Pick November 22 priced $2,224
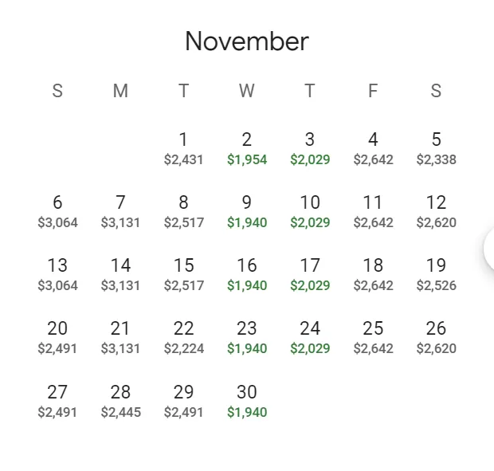This screenshot has width=494, height=471. pos(184,337)
